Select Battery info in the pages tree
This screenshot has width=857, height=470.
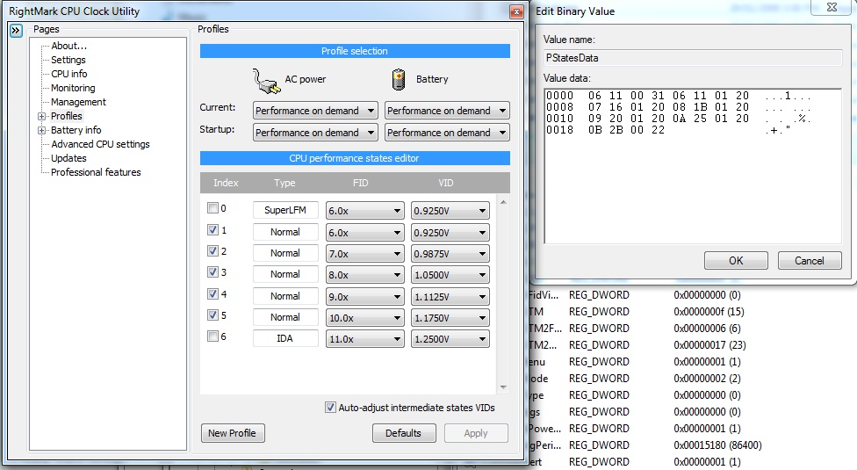[x=76, y=130]
